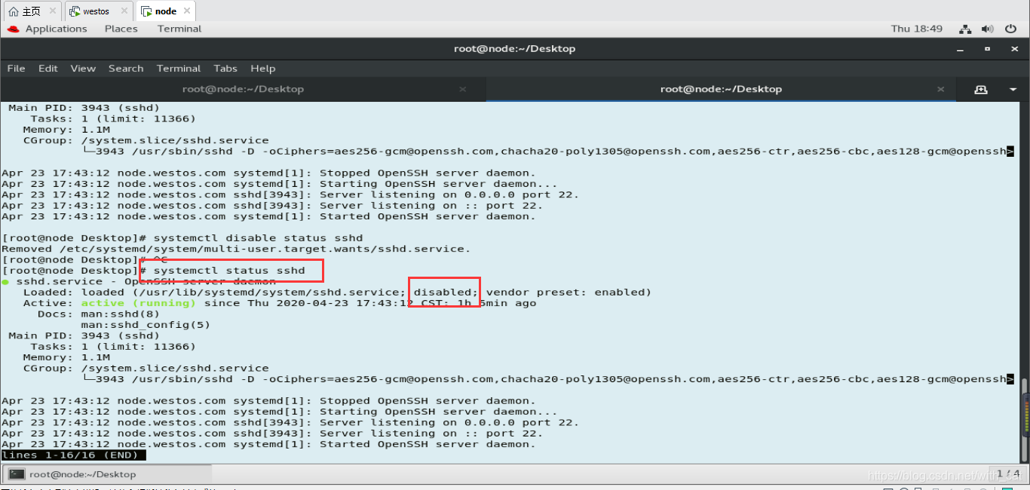
Task: Close the terminal window
Action: (x=1013, y=49)
